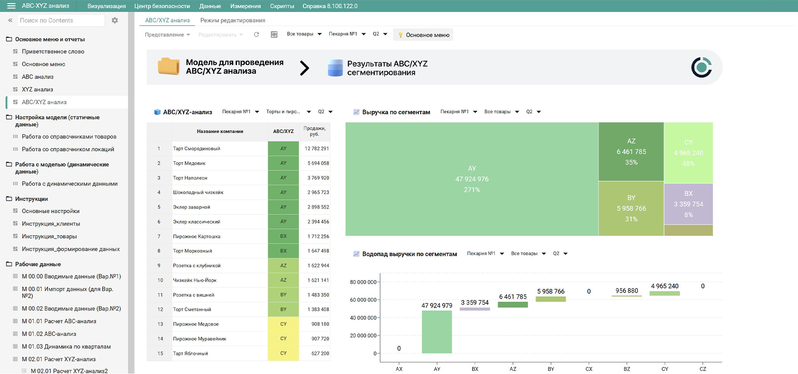The image size is (798, 374).
Task: Open Contents settings gear icon
Action: (115, 20)
